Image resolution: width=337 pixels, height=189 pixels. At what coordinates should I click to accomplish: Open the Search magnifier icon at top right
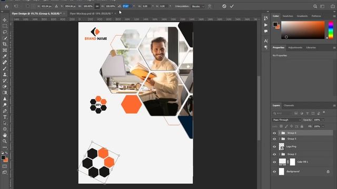pyautogui.click(x=315, y=6)
